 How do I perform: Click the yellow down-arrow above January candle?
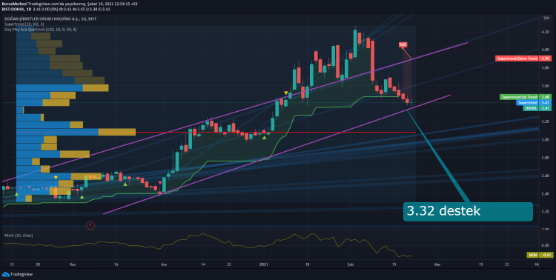[286, 93]
